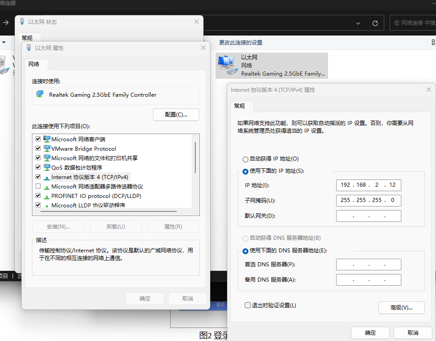The height and width of the screenshot is (341, 436).
Task: Click the forward arrow navigation icon
Action: click(x=6, y=22)
